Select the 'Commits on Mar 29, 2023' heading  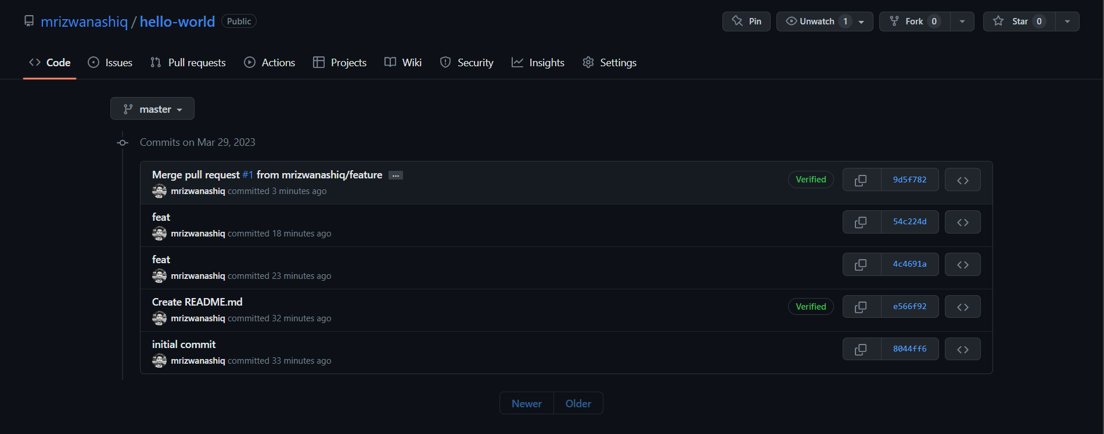point(197,142)
